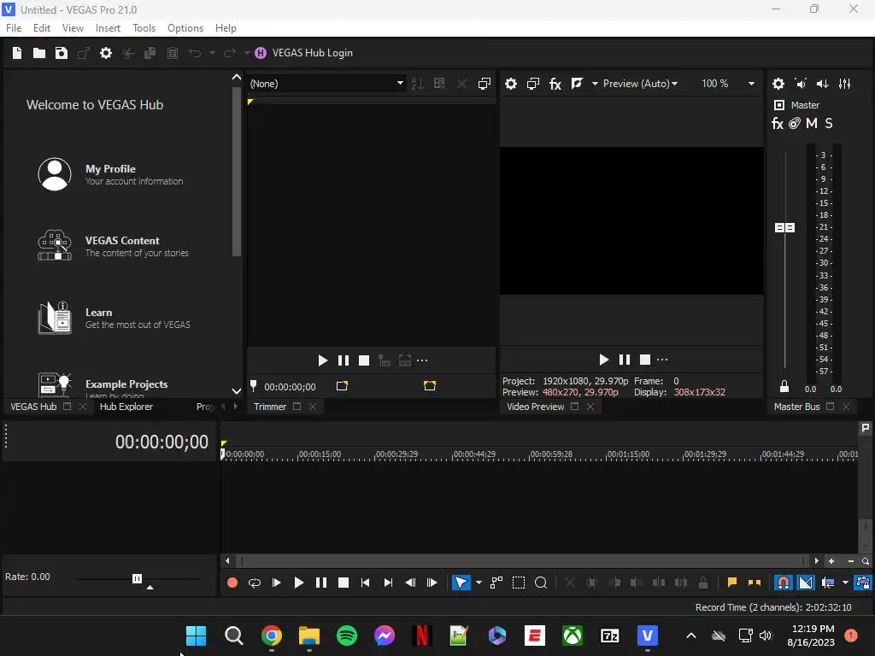Toggle Video Preview on external monitor
The height and width of the screenshot is (656, 875).
tap(533, 84)
